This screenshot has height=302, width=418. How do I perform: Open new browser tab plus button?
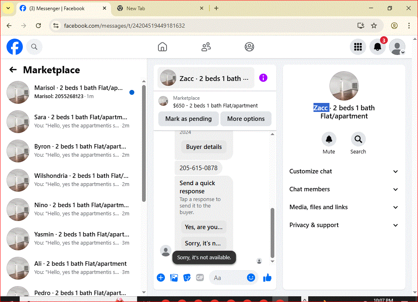[216, 8]
